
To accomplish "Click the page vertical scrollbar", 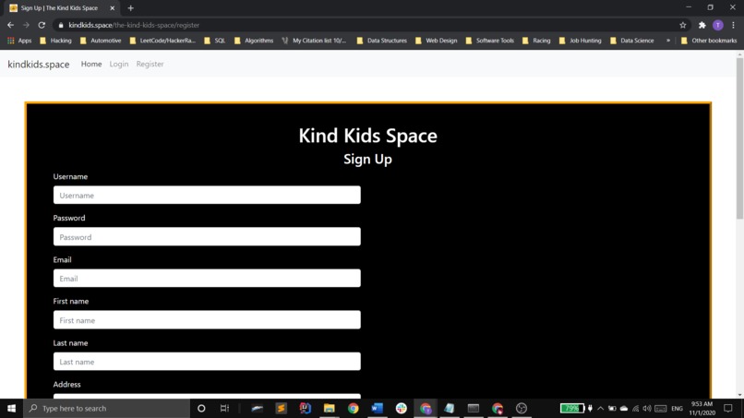I will point(739,137).
